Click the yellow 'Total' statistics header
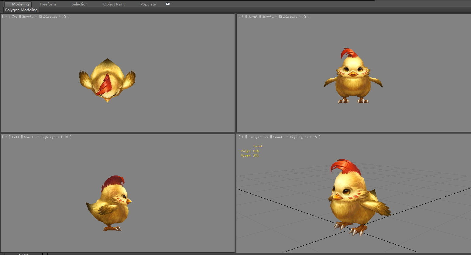The image size is (471, 255). coord(258,146)
